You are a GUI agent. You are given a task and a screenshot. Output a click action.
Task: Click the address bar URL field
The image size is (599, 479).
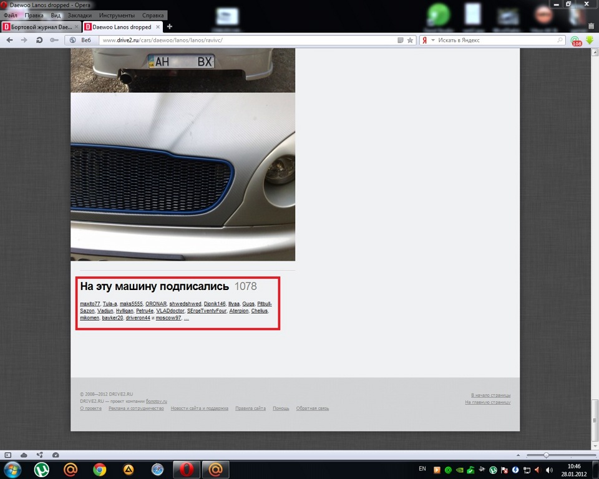tap(248, 40)
